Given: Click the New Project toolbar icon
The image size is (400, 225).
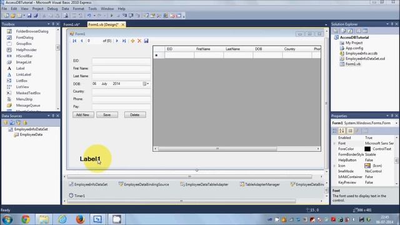Looking at the screenshot, I should coord(6,16).
